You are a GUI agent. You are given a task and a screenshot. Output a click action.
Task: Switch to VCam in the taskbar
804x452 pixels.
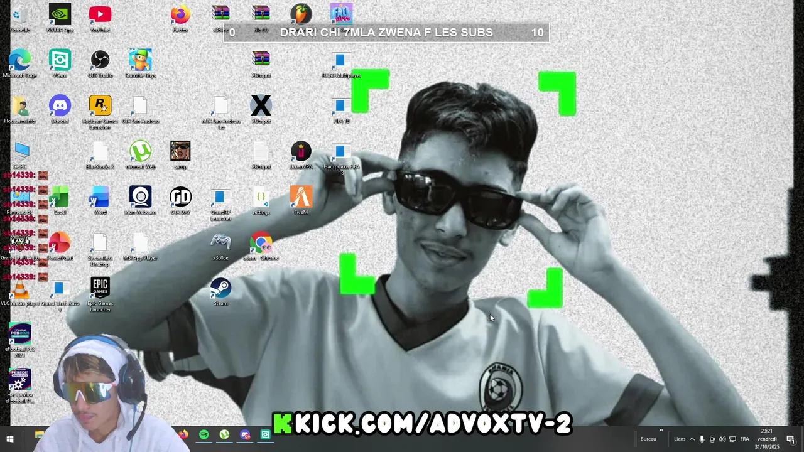coord(266,435)
